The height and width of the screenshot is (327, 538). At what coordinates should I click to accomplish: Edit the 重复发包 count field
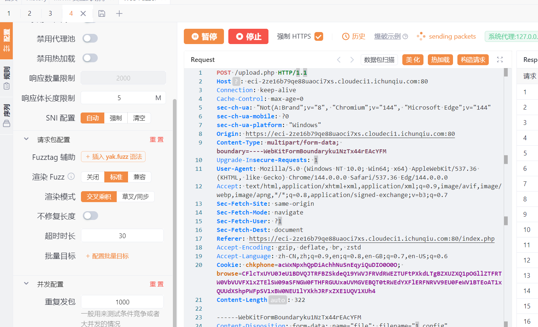pyautogui.click(x=122, y=302)
